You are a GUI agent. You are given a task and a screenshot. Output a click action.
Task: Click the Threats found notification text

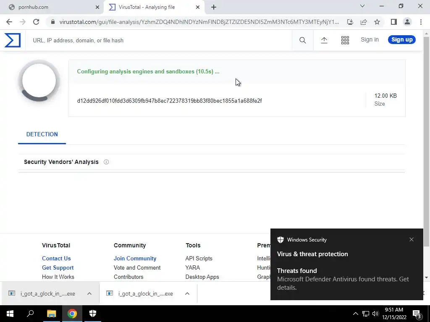(x=297, y=271)
